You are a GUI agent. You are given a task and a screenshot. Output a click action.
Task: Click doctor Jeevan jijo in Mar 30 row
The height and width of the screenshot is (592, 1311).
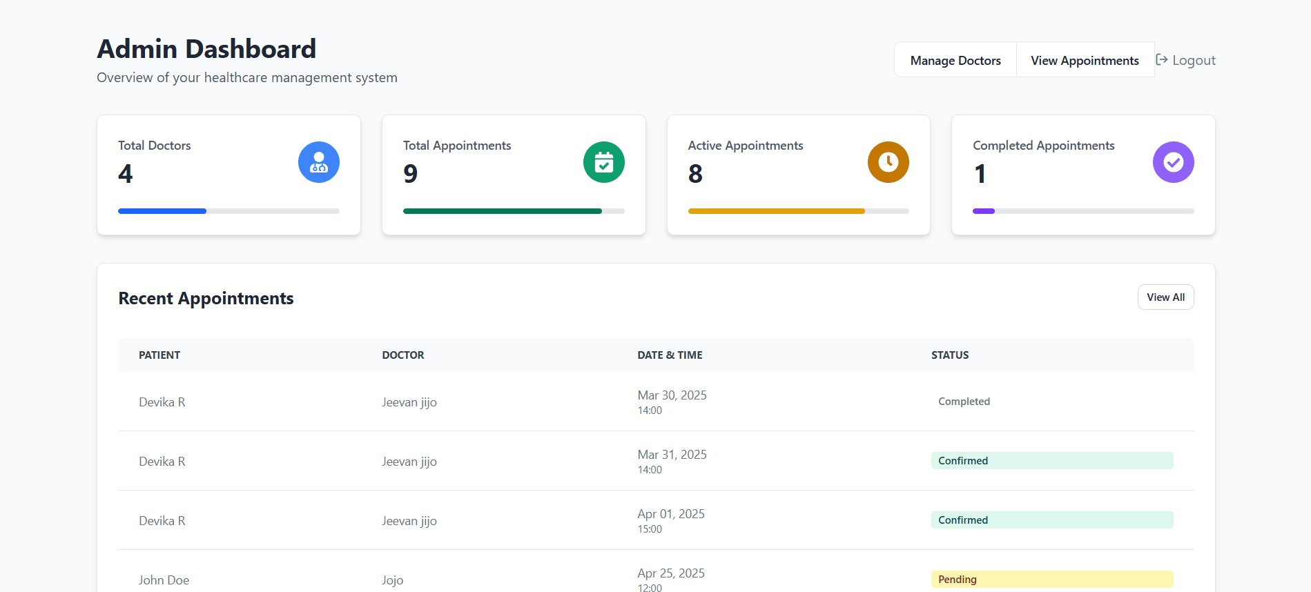(409, 402)
